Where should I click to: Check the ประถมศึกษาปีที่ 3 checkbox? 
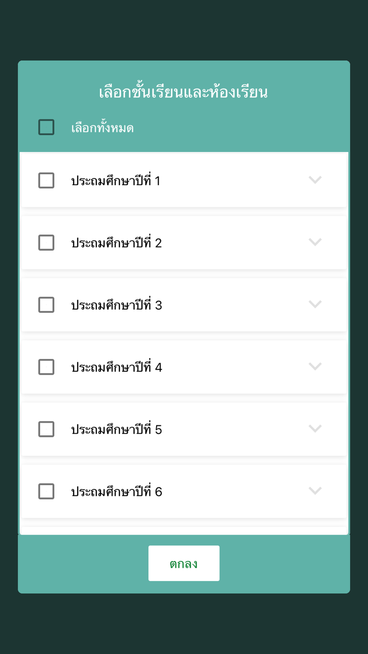click(46, 305)
